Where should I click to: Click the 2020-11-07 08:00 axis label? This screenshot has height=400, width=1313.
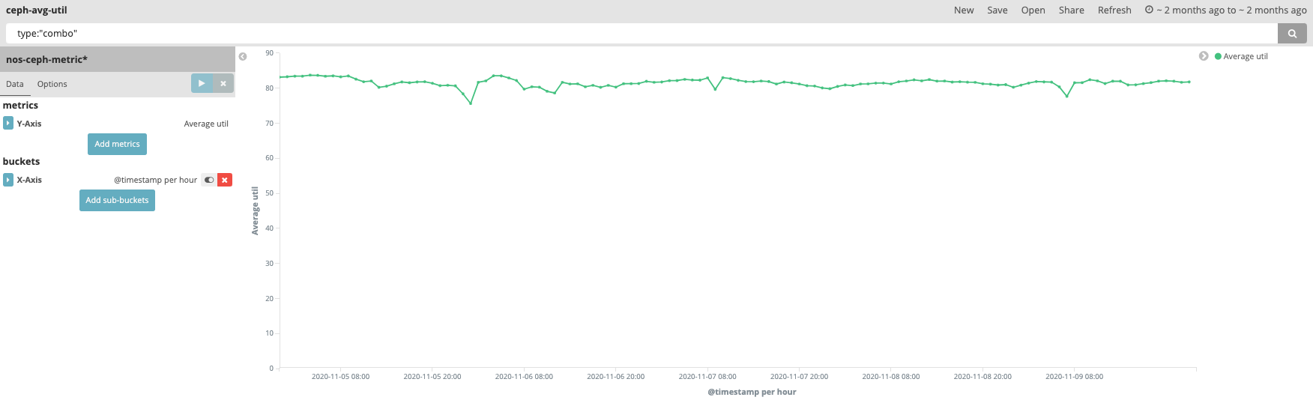707,376
